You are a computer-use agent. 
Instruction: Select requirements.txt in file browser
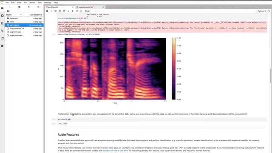(x=24, y=28)
